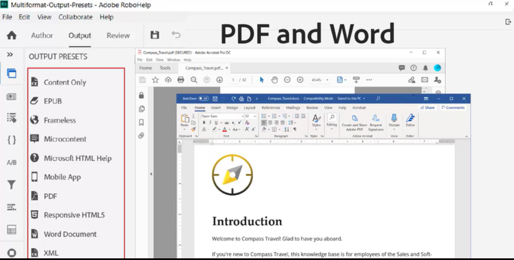Screen dimensions: 514x260
Task: Click Acrobat find magnifier icon
Action: (194, 80)
